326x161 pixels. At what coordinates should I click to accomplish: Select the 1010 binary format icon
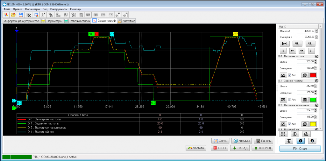pyautogui.click(x=103, y=15)
